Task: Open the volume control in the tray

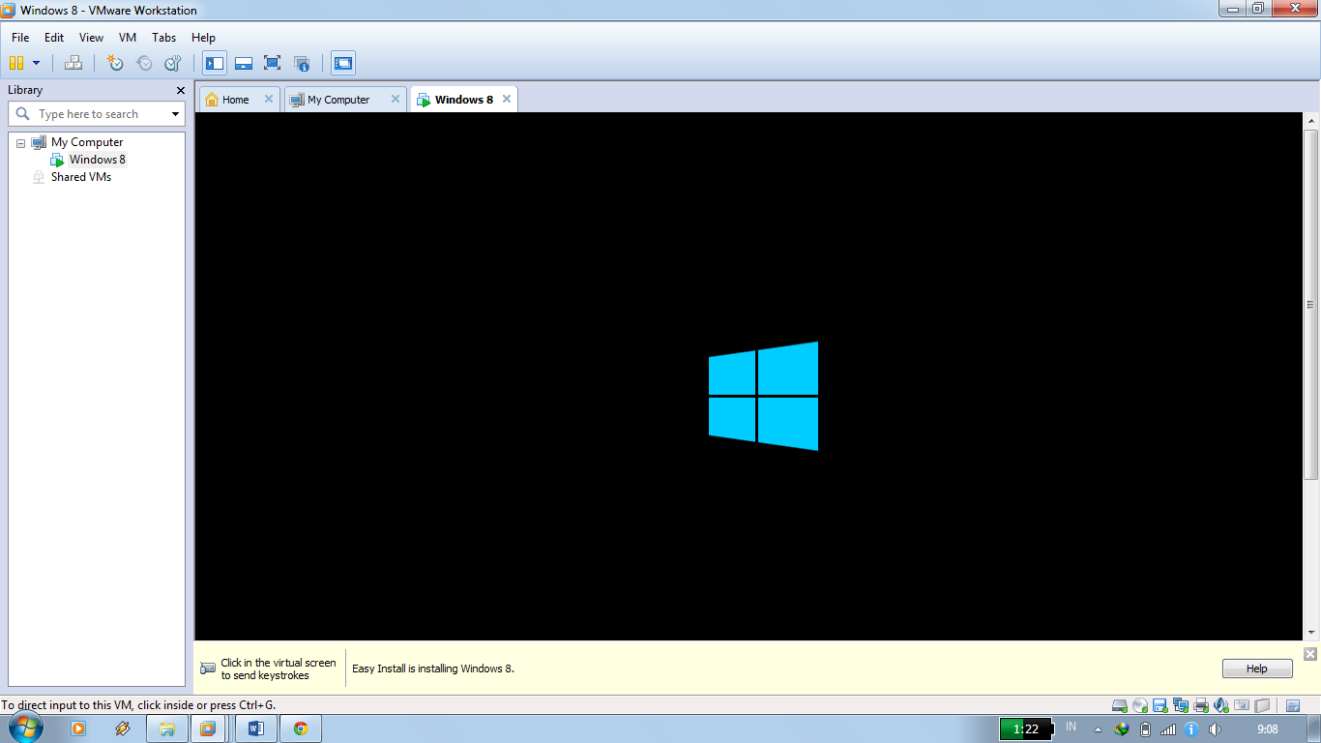Action: [x=1216, y=729]
